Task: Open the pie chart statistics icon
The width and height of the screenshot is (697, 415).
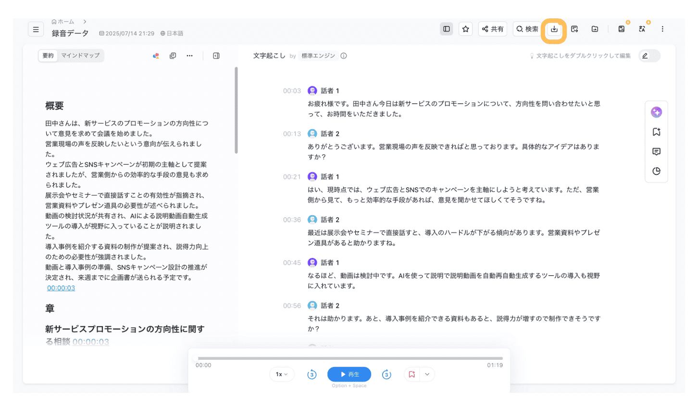Action: [657, 171]
